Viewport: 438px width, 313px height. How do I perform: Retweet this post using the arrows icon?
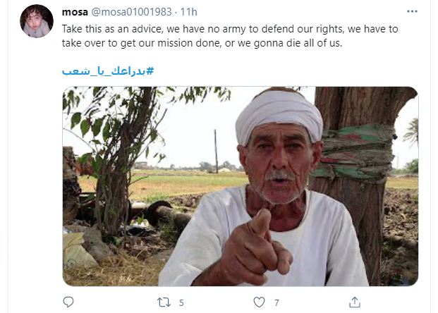click(x=164, y=302)
